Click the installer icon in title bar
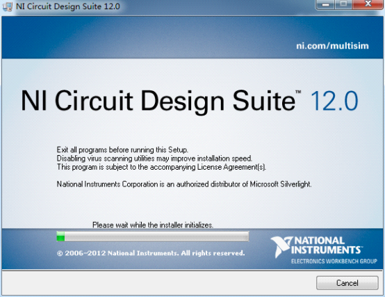 coord(8,6)
